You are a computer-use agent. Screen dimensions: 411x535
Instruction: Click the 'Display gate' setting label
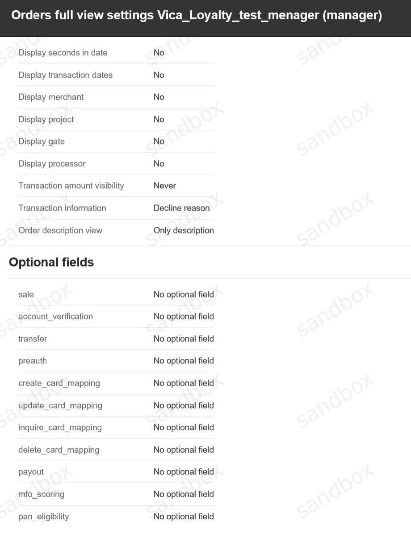pyautogui.click(x=42, y=141)
